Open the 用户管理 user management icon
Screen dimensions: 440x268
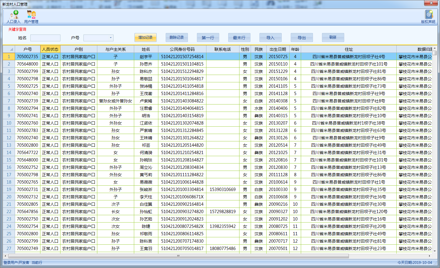tap(31, 17)
